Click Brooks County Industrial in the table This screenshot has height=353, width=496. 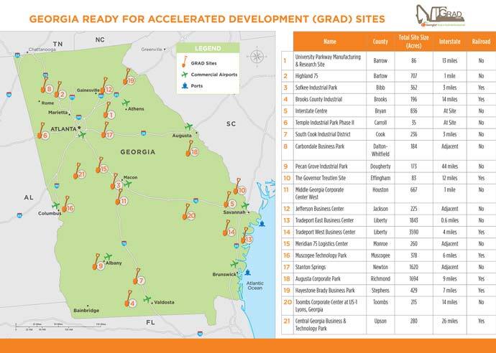coord(318,99)
